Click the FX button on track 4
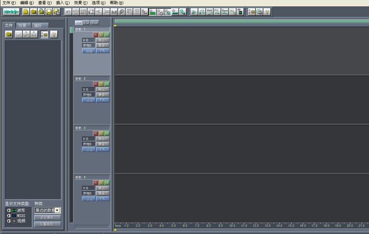The image size is (369, 234). pos(102,199)
